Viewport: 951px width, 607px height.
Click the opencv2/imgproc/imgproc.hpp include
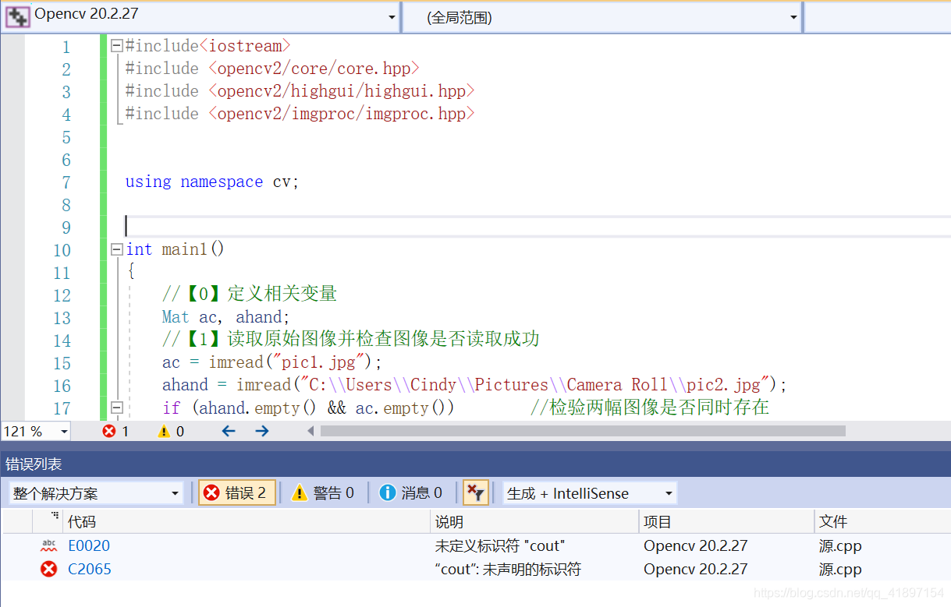[341, 114]
